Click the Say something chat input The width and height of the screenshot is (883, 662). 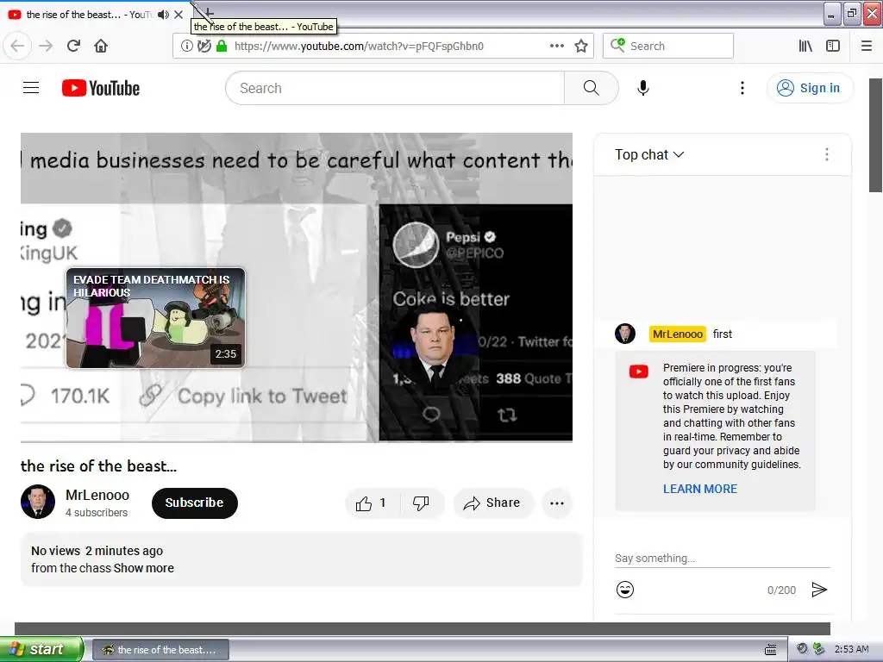(722, 558)
